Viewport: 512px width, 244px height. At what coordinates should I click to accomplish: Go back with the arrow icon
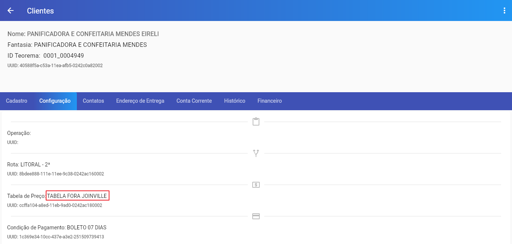coord(10,10)
